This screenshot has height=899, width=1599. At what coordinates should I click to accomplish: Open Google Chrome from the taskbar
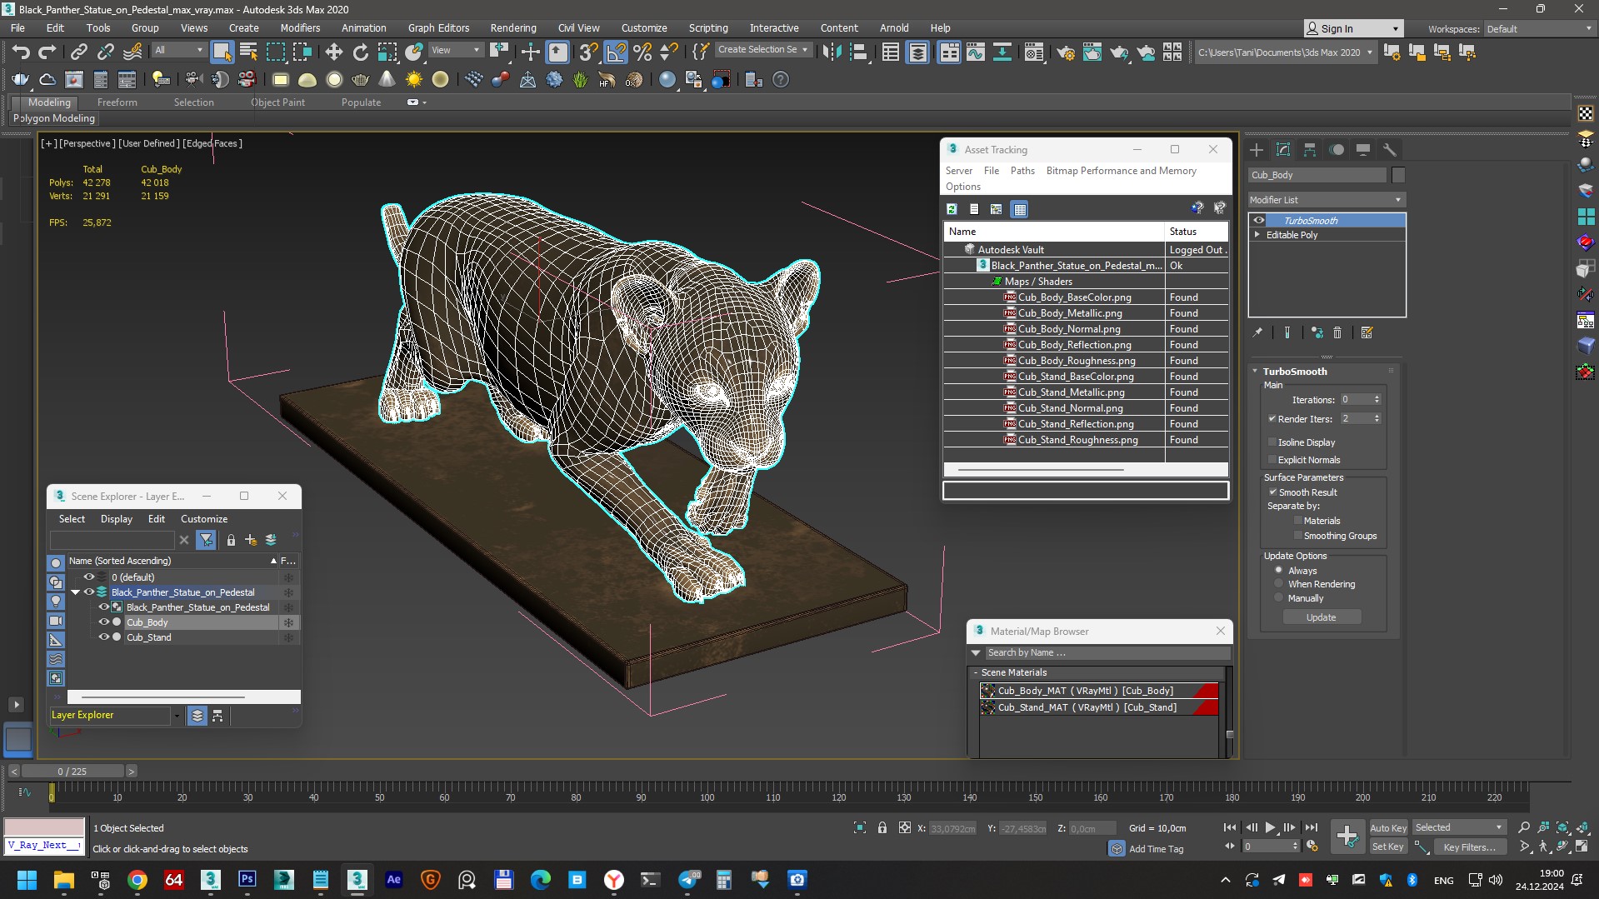[x=137, y=880]
